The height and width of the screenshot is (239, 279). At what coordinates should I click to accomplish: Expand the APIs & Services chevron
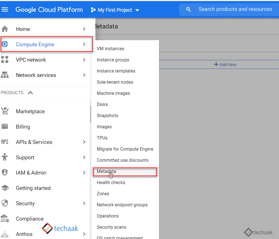pos(84,142)
